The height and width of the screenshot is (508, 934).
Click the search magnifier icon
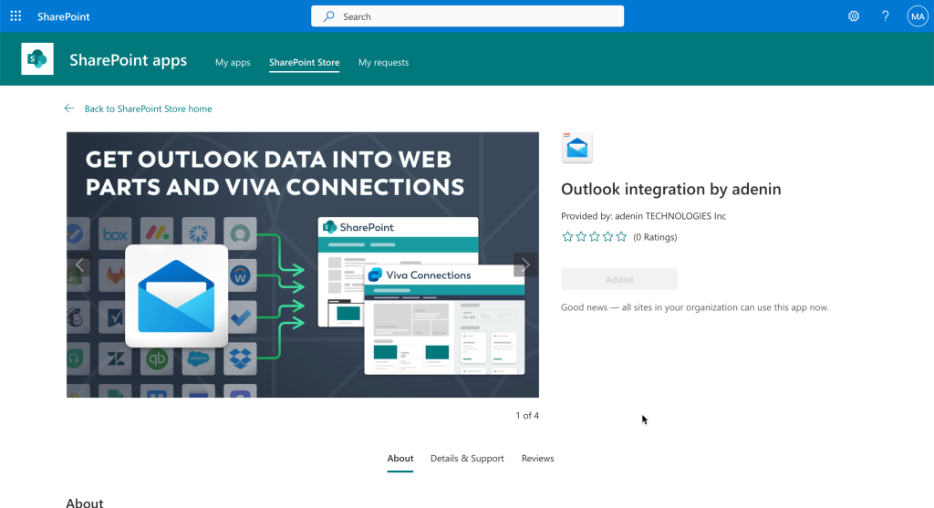(x=328, y=16)
